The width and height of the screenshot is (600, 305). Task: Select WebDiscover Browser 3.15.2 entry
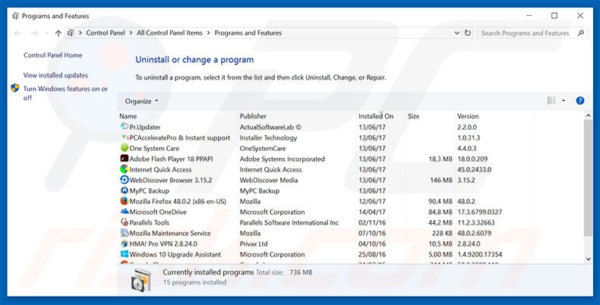pos(171,180)
